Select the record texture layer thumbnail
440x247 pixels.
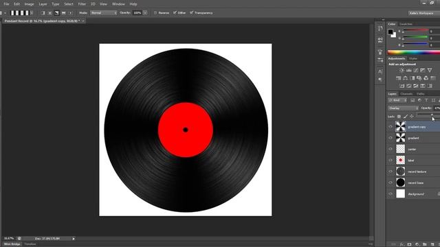coord(400,172)
